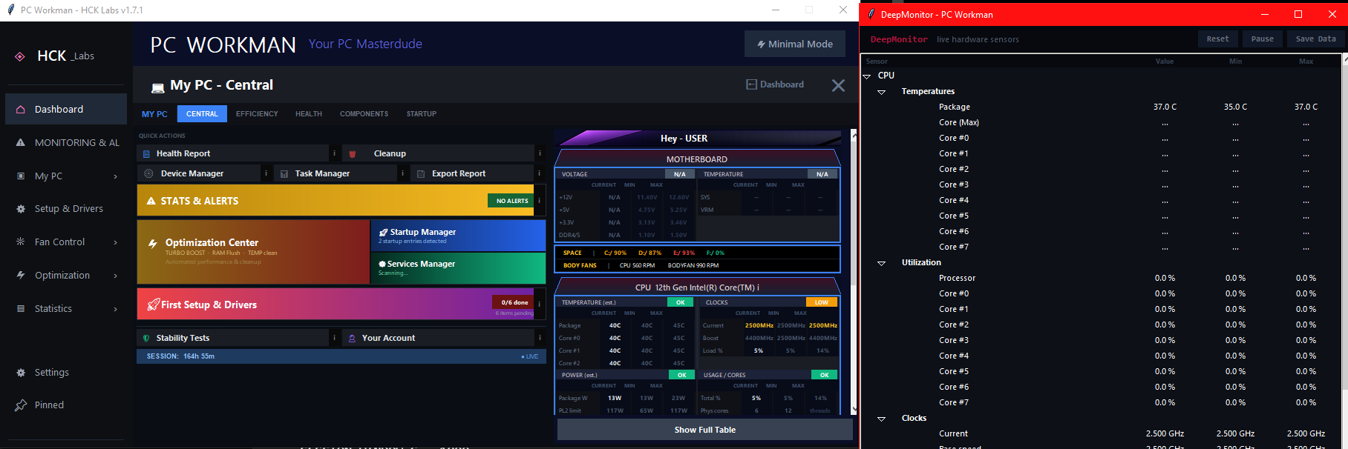This screenshot has width=1348, height=449.
Task: Click the LOW badge beside CLOCKS
Action: click(x=822, y=302)
